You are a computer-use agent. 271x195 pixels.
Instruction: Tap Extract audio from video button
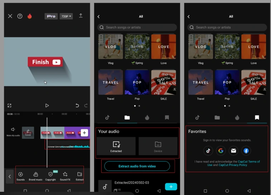point(137,166)
